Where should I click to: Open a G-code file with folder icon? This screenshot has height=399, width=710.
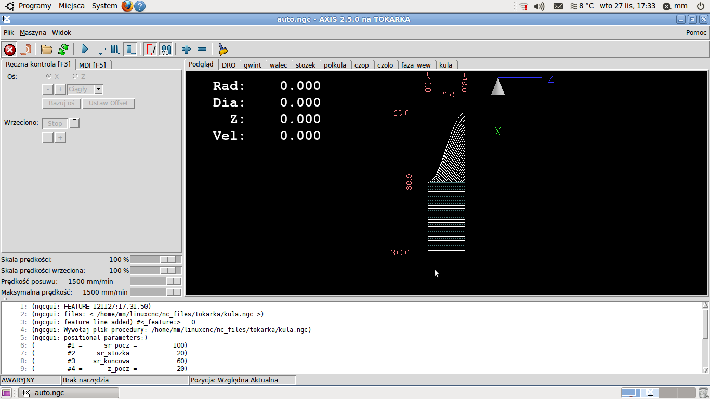(x=47, y=49)
